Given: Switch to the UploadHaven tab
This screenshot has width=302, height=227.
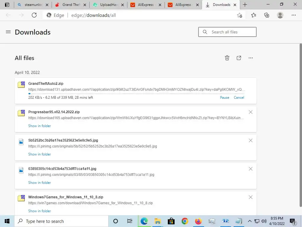Looking at the screenshot, I should 108,5.
